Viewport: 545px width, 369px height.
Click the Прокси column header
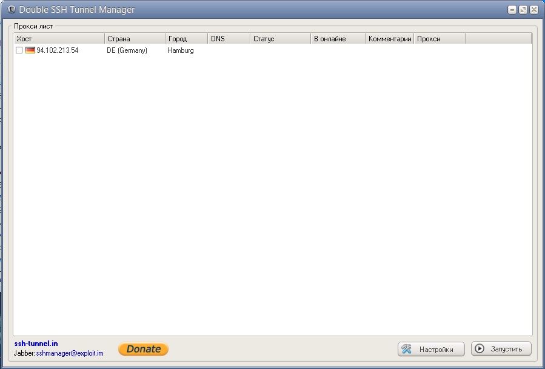pos(440,39)
